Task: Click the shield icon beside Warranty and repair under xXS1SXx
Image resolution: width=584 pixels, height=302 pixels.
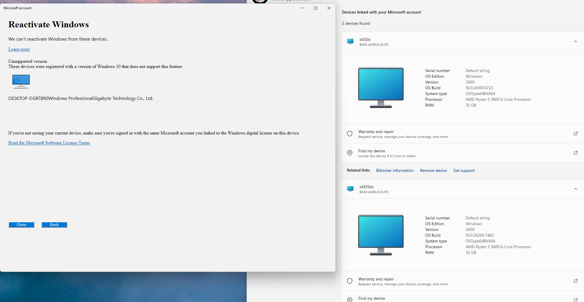Action: (x=350, y=281)
